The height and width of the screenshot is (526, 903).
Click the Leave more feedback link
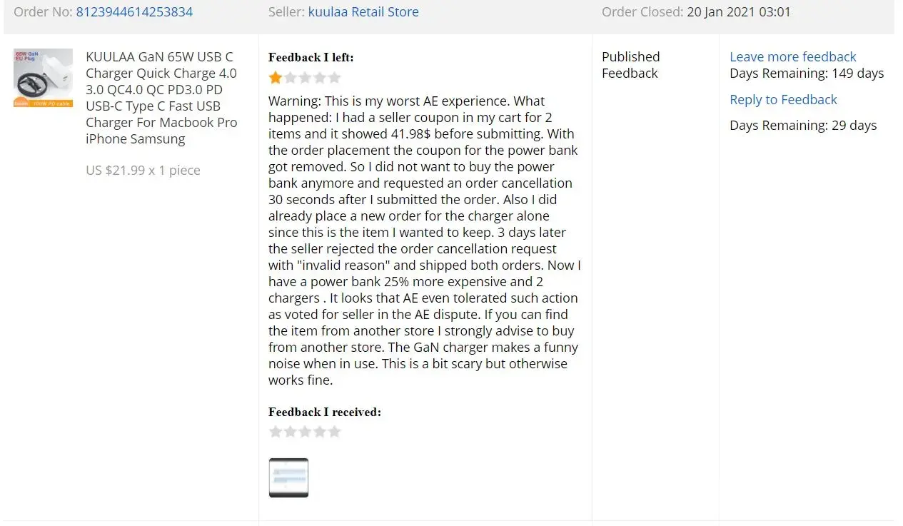tap(792, 57)
